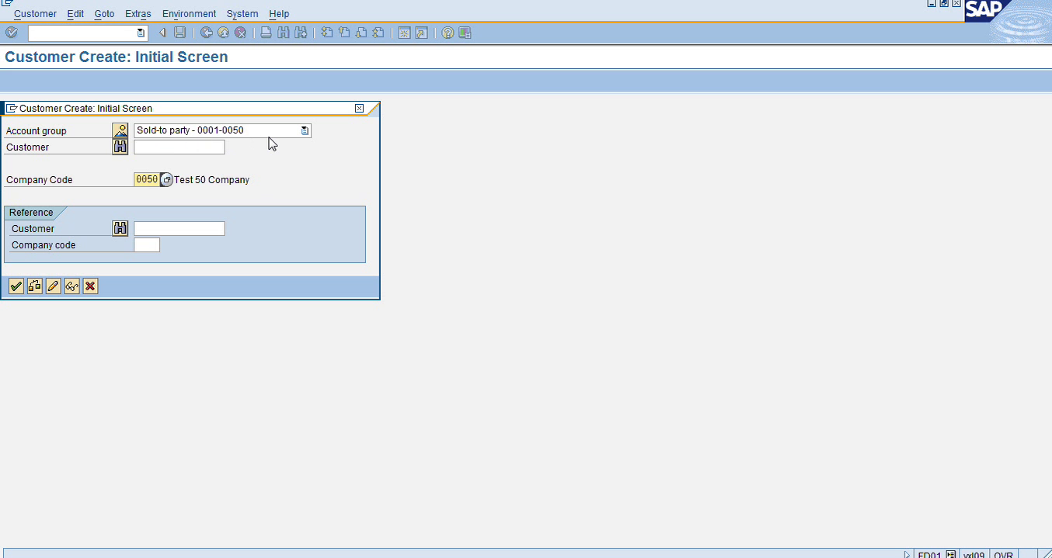The image size is (1052, 558).
Task: Expand the Account group dropdown list
Action: coord(305,130)
